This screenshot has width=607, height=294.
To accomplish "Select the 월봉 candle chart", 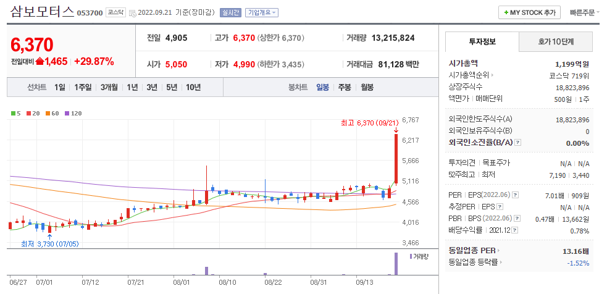I will (x=367, y=88).
